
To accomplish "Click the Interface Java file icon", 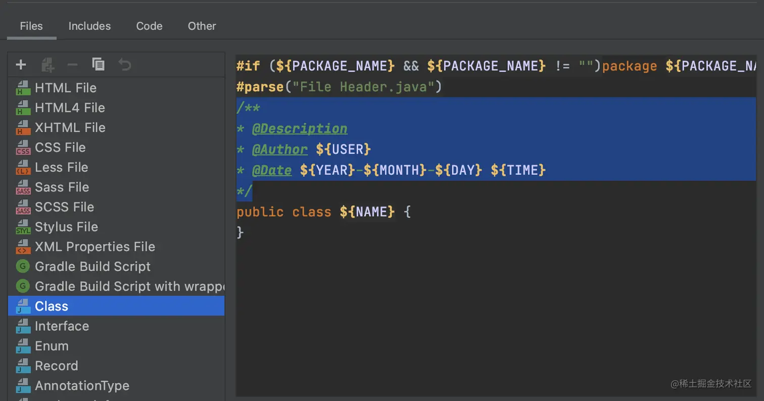I will [23, 326].
